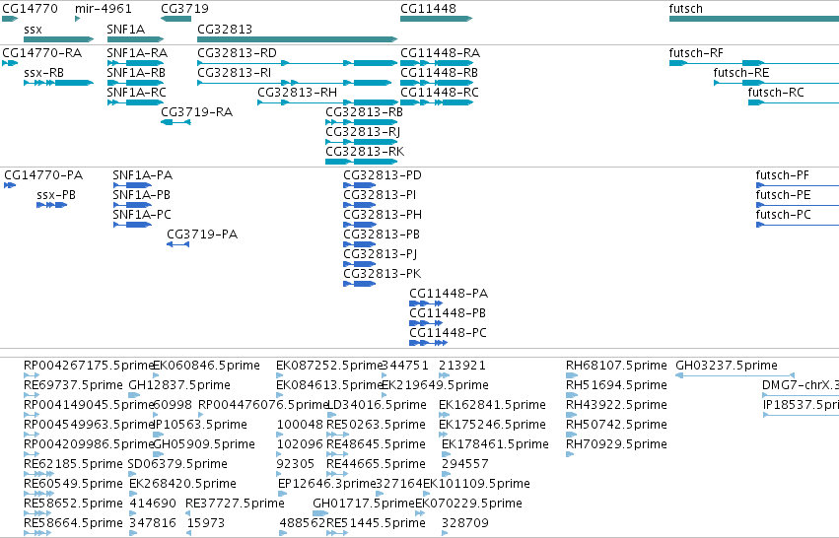Select transcript CG32813-RH
The height and width of the screenshot is (538, 839).
click(298, 93)
